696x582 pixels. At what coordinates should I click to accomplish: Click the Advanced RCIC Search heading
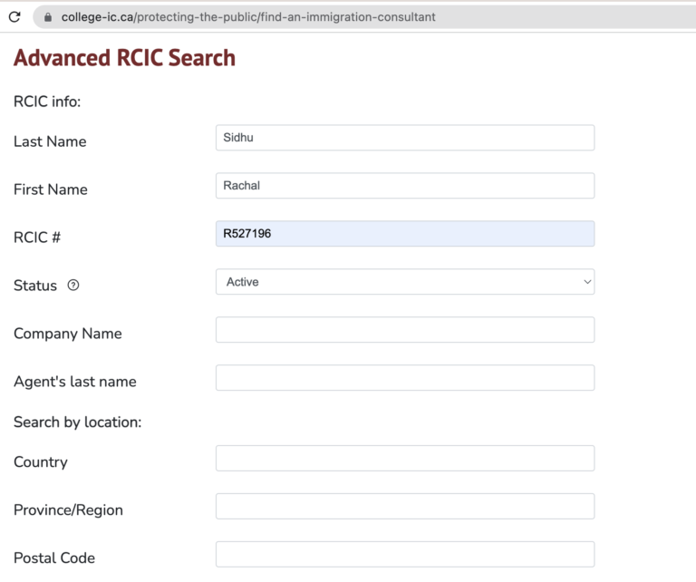tap(124, 58)
